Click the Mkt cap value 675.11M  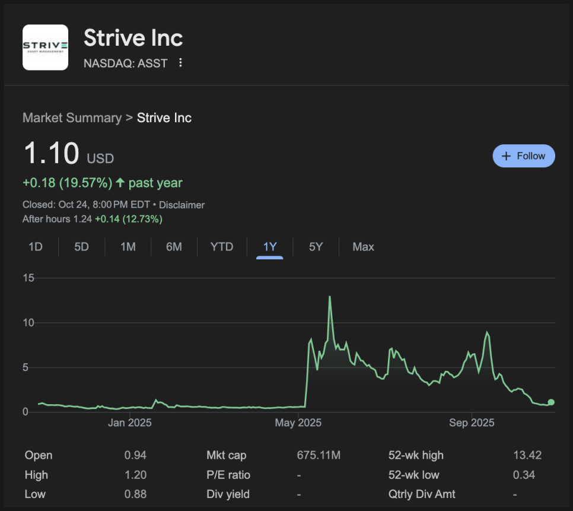pyautogui.click(x=319, y=455)
